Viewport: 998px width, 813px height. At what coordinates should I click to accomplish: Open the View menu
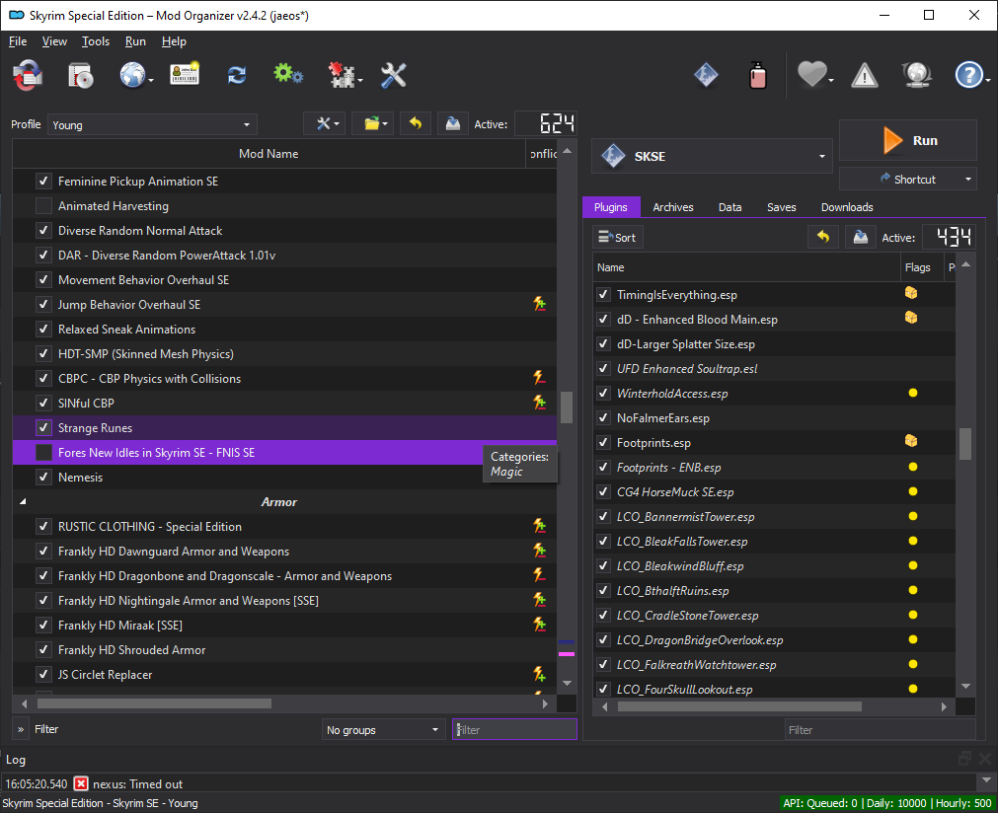click(54, 41)
